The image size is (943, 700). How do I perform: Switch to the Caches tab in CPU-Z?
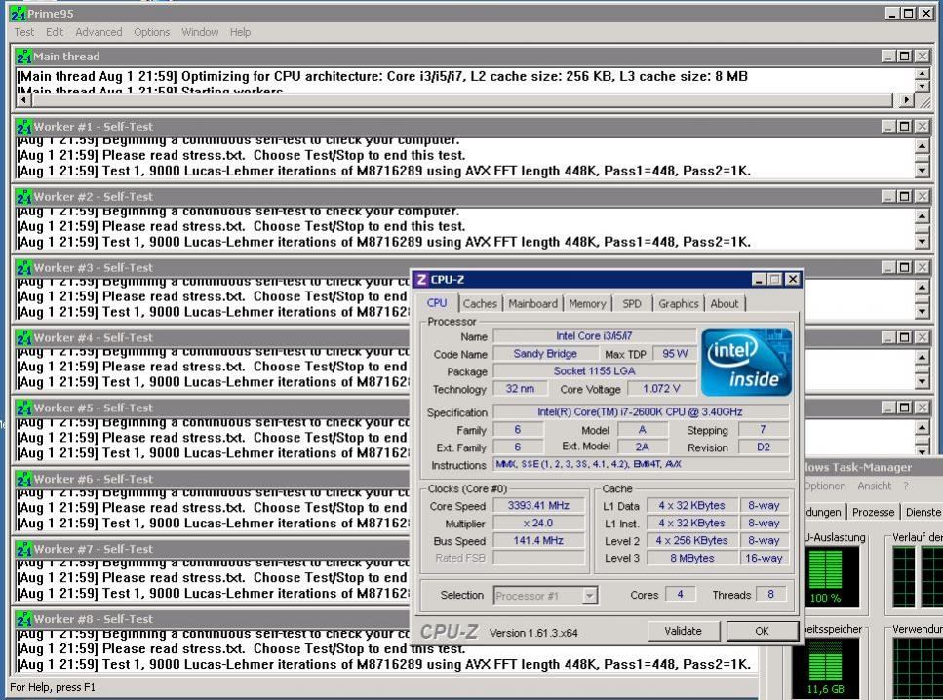480,304
